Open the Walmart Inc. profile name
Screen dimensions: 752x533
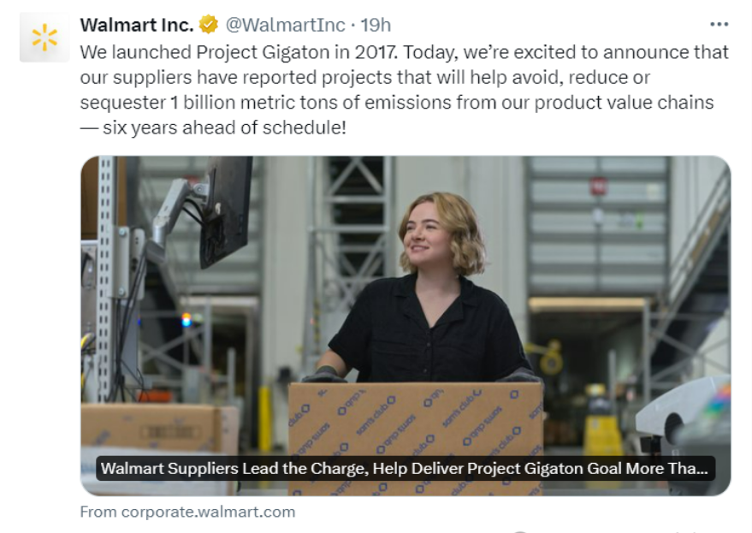click(x=136, y=26)
